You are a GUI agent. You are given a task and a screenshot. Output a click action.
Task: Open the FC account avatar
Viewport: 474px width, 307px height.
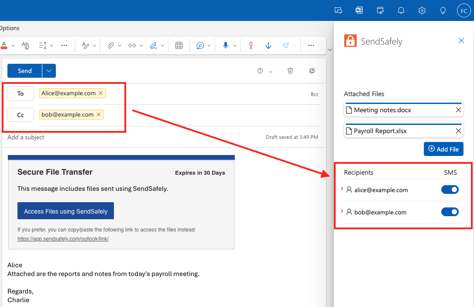point(464,10)
